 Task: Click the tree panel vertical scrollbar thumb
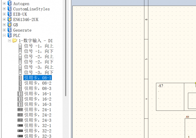point(66,48)
